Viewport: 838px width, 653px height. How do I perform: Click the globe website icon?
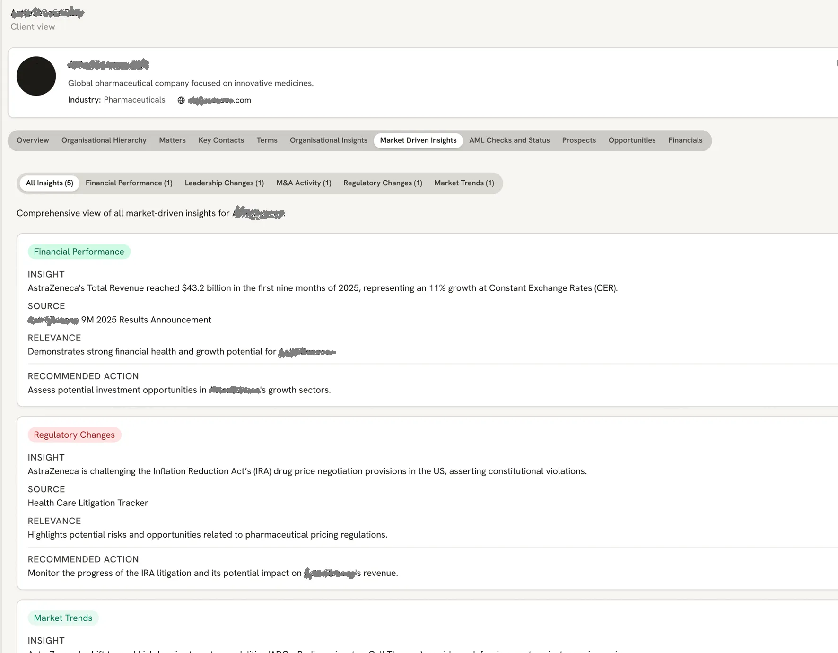tap(181, 100)
